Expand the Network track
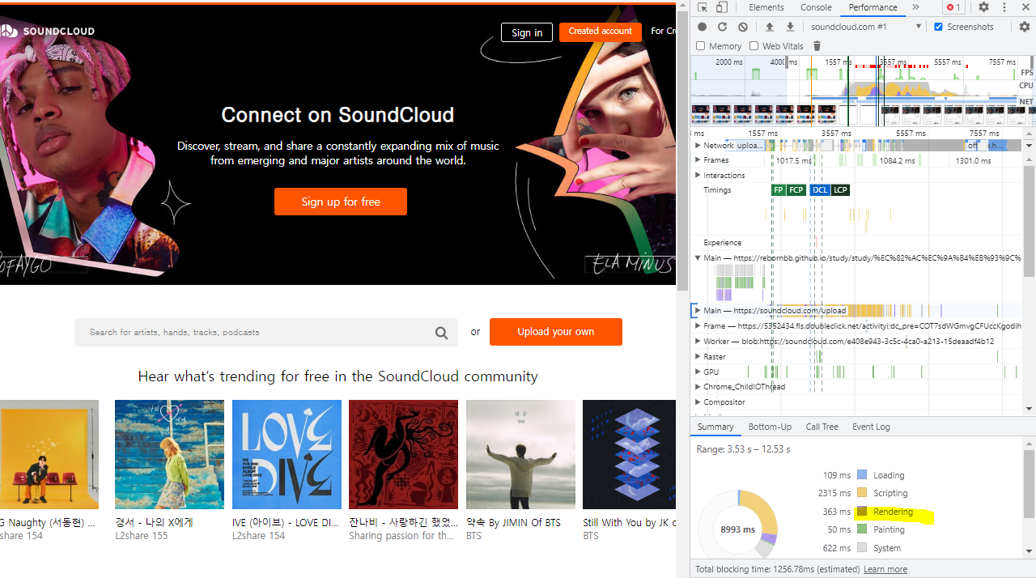The width and height of the screenshot is (1036, 578). pyautogui.click(x=698, y=146)
